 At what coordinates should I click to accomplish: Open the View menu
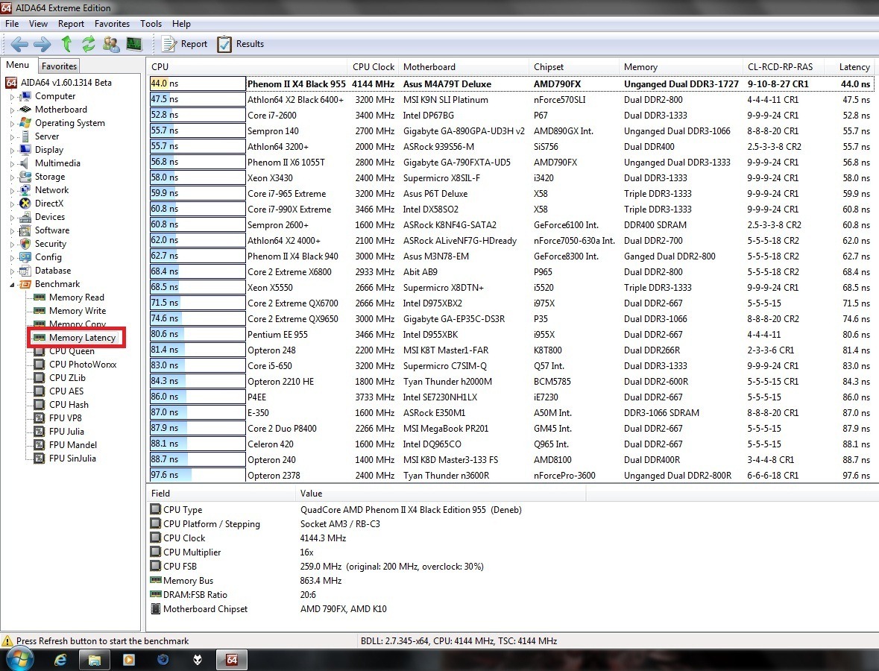[38, 24]
